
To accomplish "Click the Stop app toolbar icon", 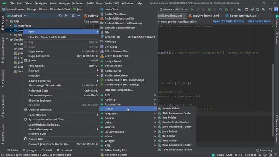I will click(232, 10).
